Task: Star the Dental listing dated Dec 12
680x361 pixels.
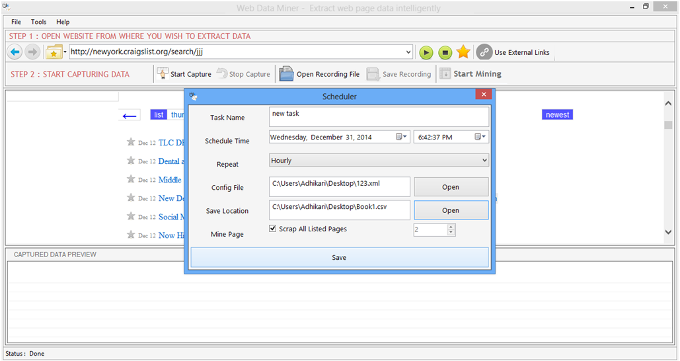Action: (131, 161)
